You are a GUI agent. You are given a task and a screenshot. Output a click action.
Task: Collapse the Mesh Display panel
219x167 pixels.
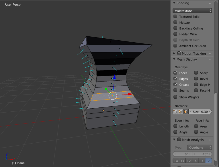[174, 59]
